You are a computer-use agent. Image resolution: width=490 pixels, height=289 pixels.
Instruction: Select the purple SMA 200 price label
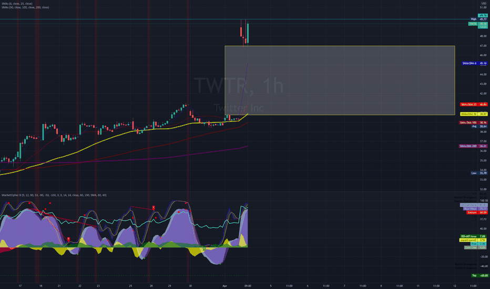coord(473,146)
